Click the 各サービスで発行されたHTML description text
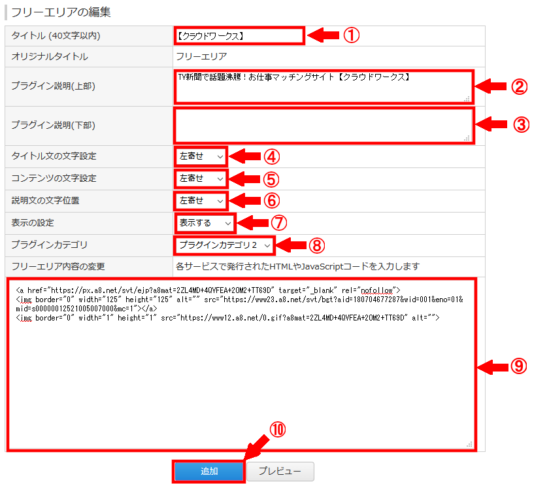The image size is (549, 484). (x=297, y=267)
